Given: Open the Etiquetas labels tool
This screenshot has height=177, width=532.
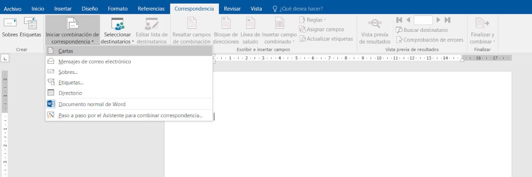Looking at the screenshot, I should (30, 27).
